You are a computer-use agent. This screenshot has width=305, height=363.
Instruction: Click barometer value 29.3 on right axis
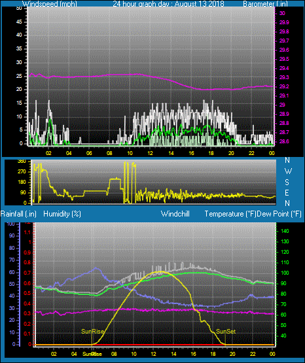[x=284, y=77]
